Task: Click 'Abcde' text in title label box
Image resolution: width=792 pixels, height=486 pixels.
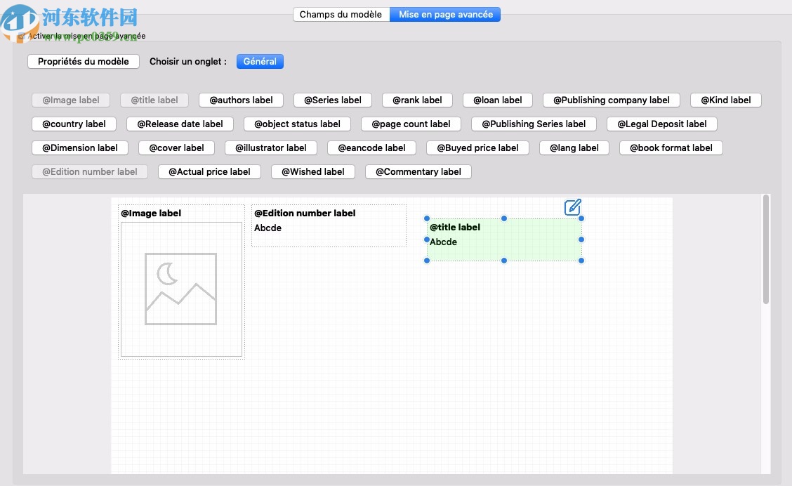Action: click(x=444, y=242)
